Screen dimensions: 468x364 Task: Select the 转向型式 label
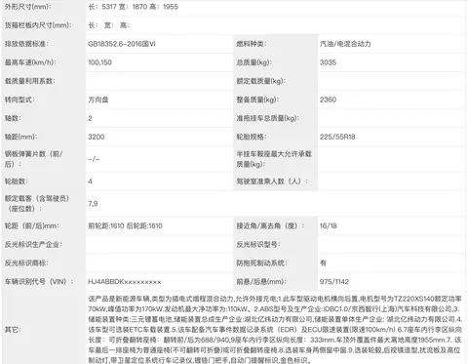(x=19, y=100)
